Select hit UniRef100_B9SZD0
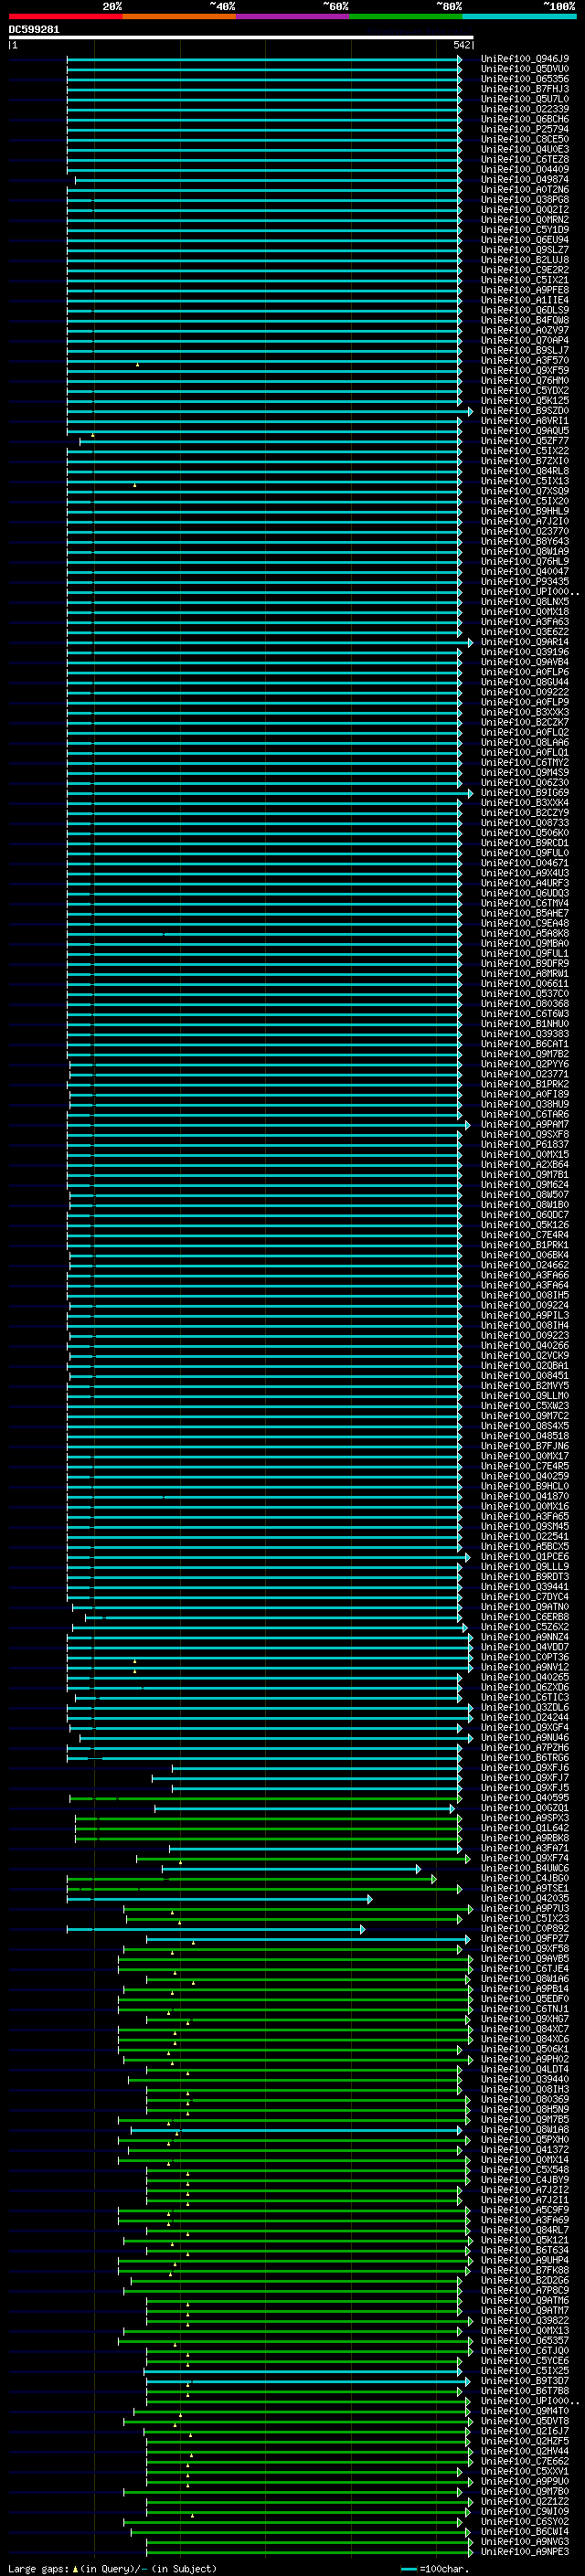 coord(525,411)
